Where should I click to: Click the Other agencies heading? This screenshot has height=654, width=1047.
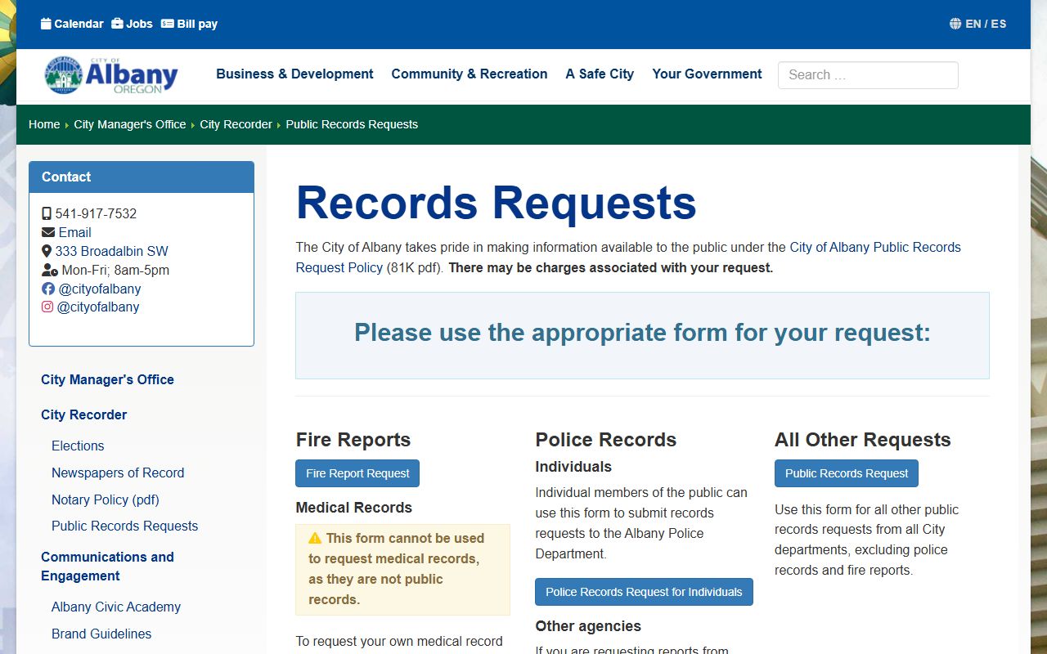(x=588, y=626)
